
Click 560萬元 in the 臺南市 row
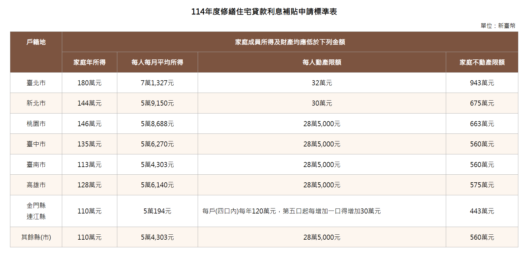pyautogui.click(x=482, y=165)
